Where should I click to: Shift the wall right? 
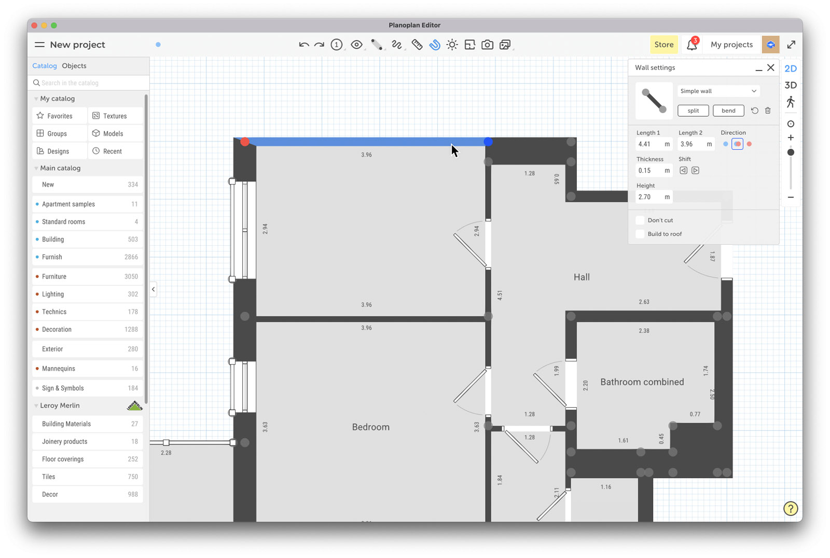(696, 171)
